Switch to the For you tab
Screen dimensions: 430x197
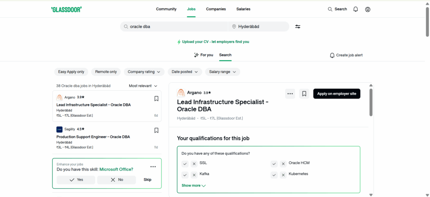click(x=204, y=55)
